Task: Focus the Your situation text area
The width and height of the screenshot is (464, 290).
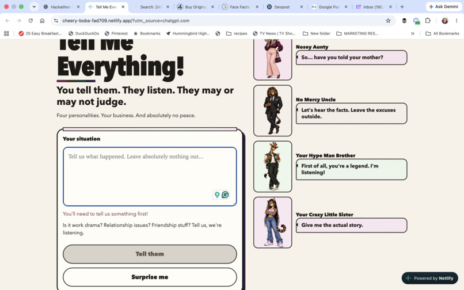Action: pos(150,177)
